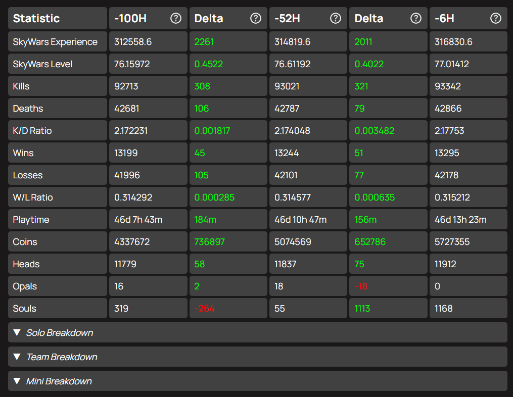Click the help icon in the -100H header
The image size is (513, 397).
click(x=176, y=18)
